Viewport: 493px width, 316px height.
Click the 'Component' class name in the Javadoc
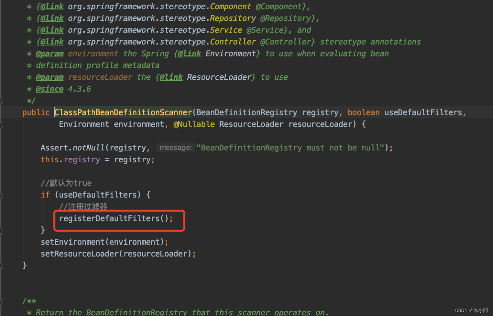click(230, 7)
